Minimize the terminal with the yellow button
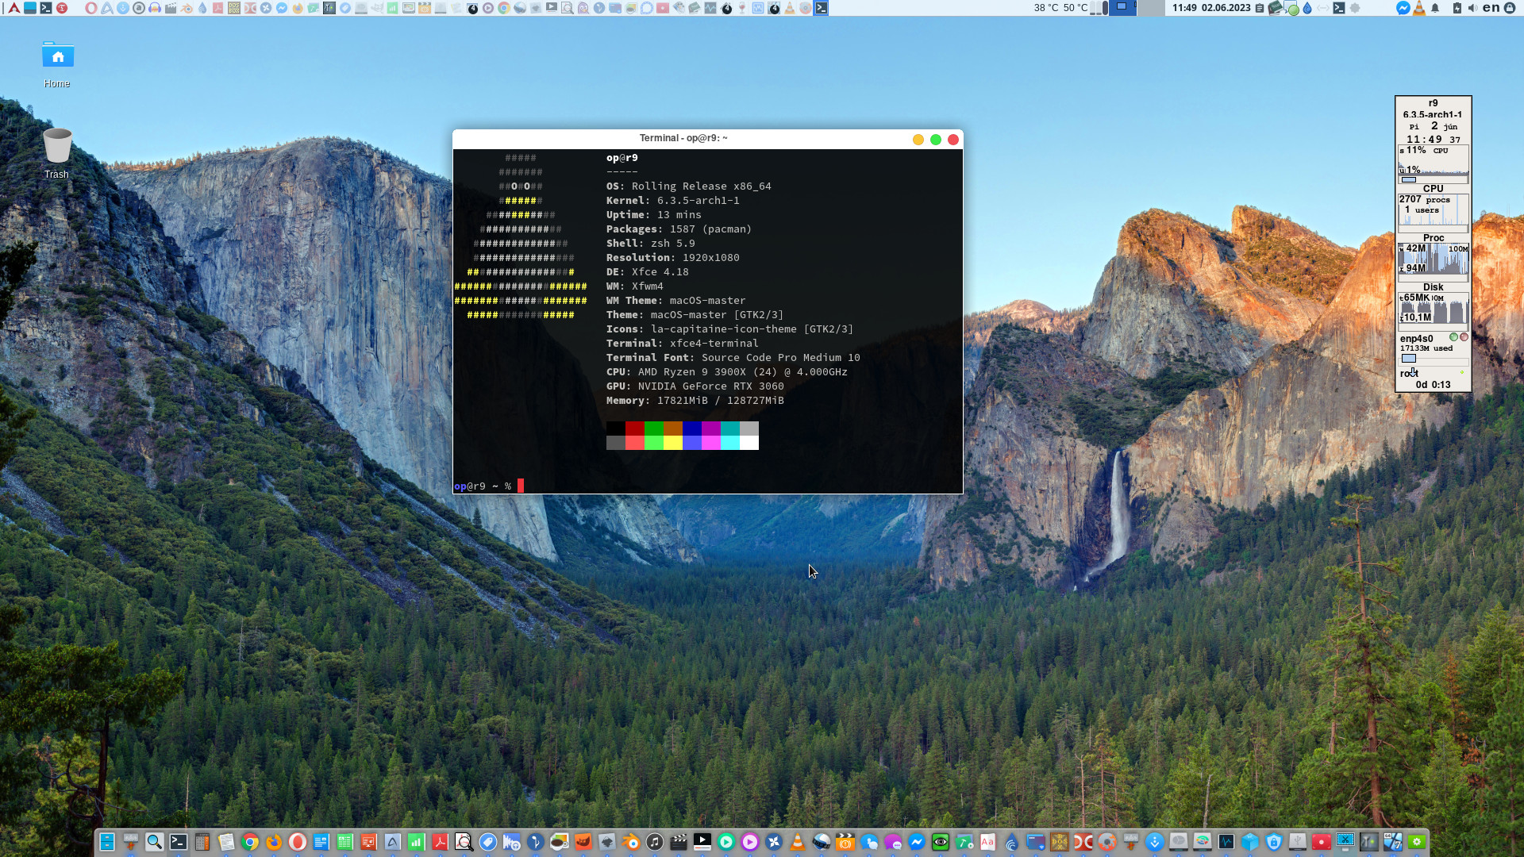Viewport: 1524px width, 857px height. click(918, 140)
